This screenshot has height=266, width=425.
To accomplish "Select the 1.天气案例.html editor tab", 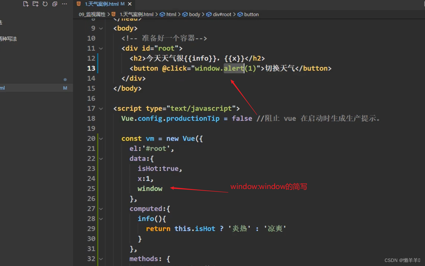I will (x=102, y=4).
